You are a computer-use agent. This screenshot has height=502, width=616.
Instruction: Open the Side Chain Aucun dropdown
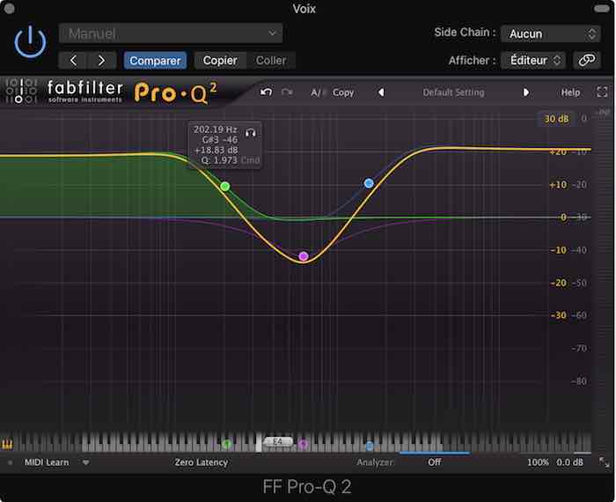[551, 33]
